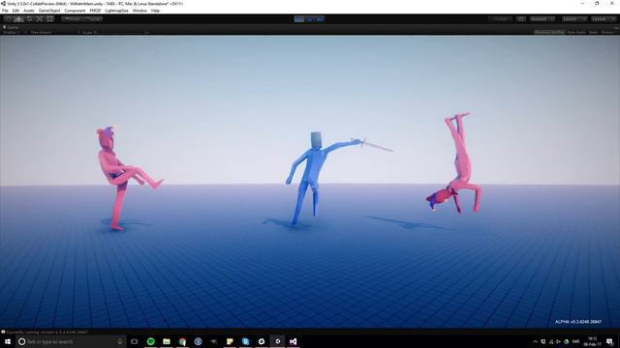Open the File menu
Viewport: 620px width, 348px height.
[x=5, y=11]
